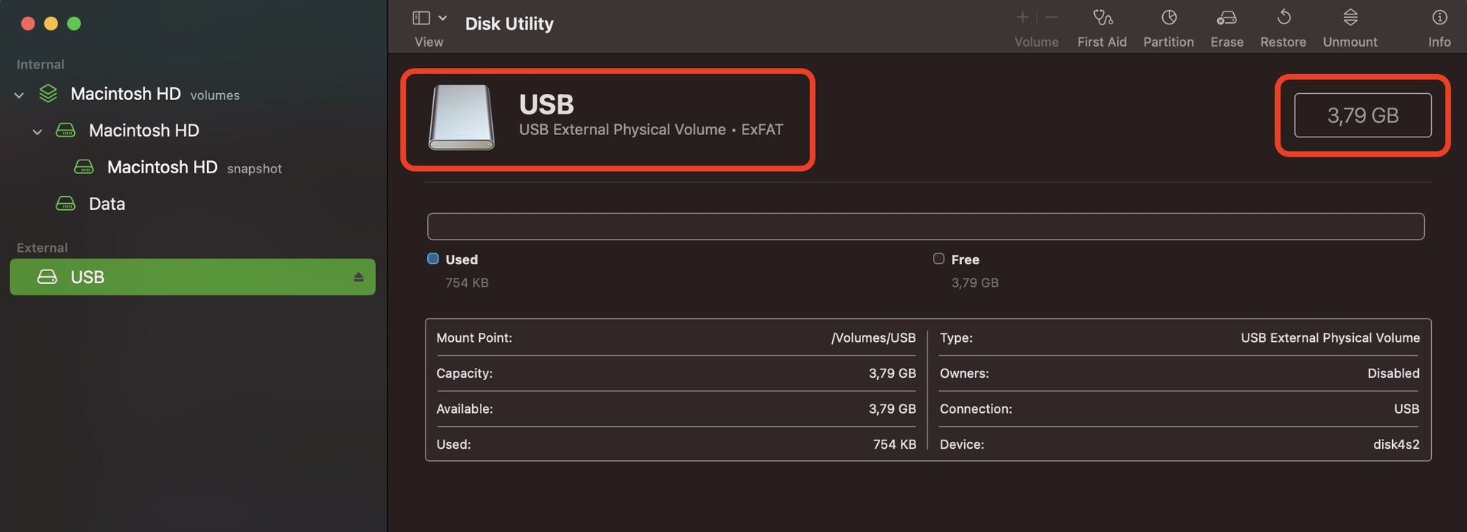Click the Free space legend swatch

(938, 259)
